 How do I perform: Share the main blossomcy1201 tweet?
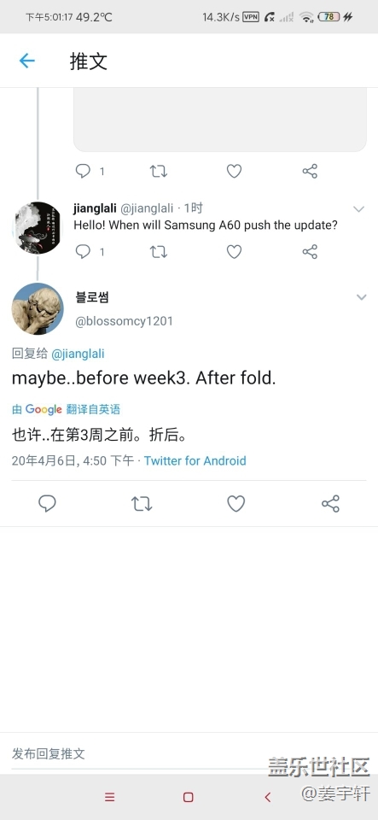pos(330,504)
